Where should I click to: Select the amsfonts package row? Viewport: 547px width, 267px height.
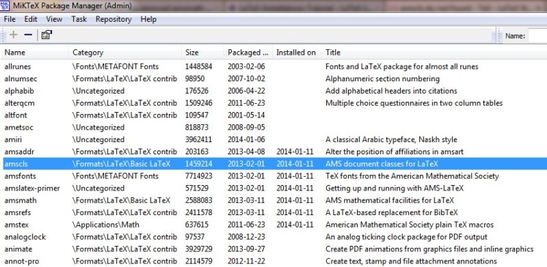coord(275,176)
